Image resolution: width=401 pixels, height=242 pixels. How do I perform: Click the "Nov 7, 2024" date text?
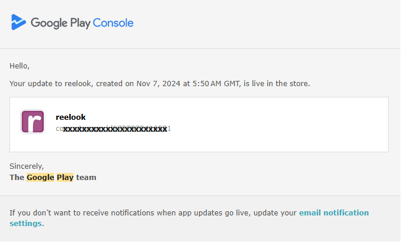tap(158, 84)
